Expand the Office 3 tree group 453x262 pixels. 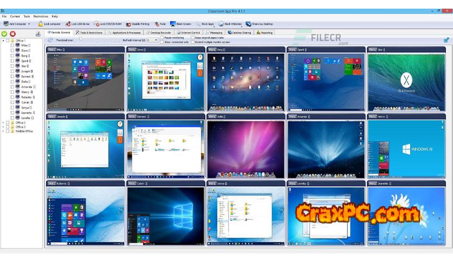click(3, 127)
